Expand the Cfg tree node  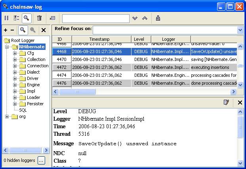pyautogui.click(x=15, y=53)
